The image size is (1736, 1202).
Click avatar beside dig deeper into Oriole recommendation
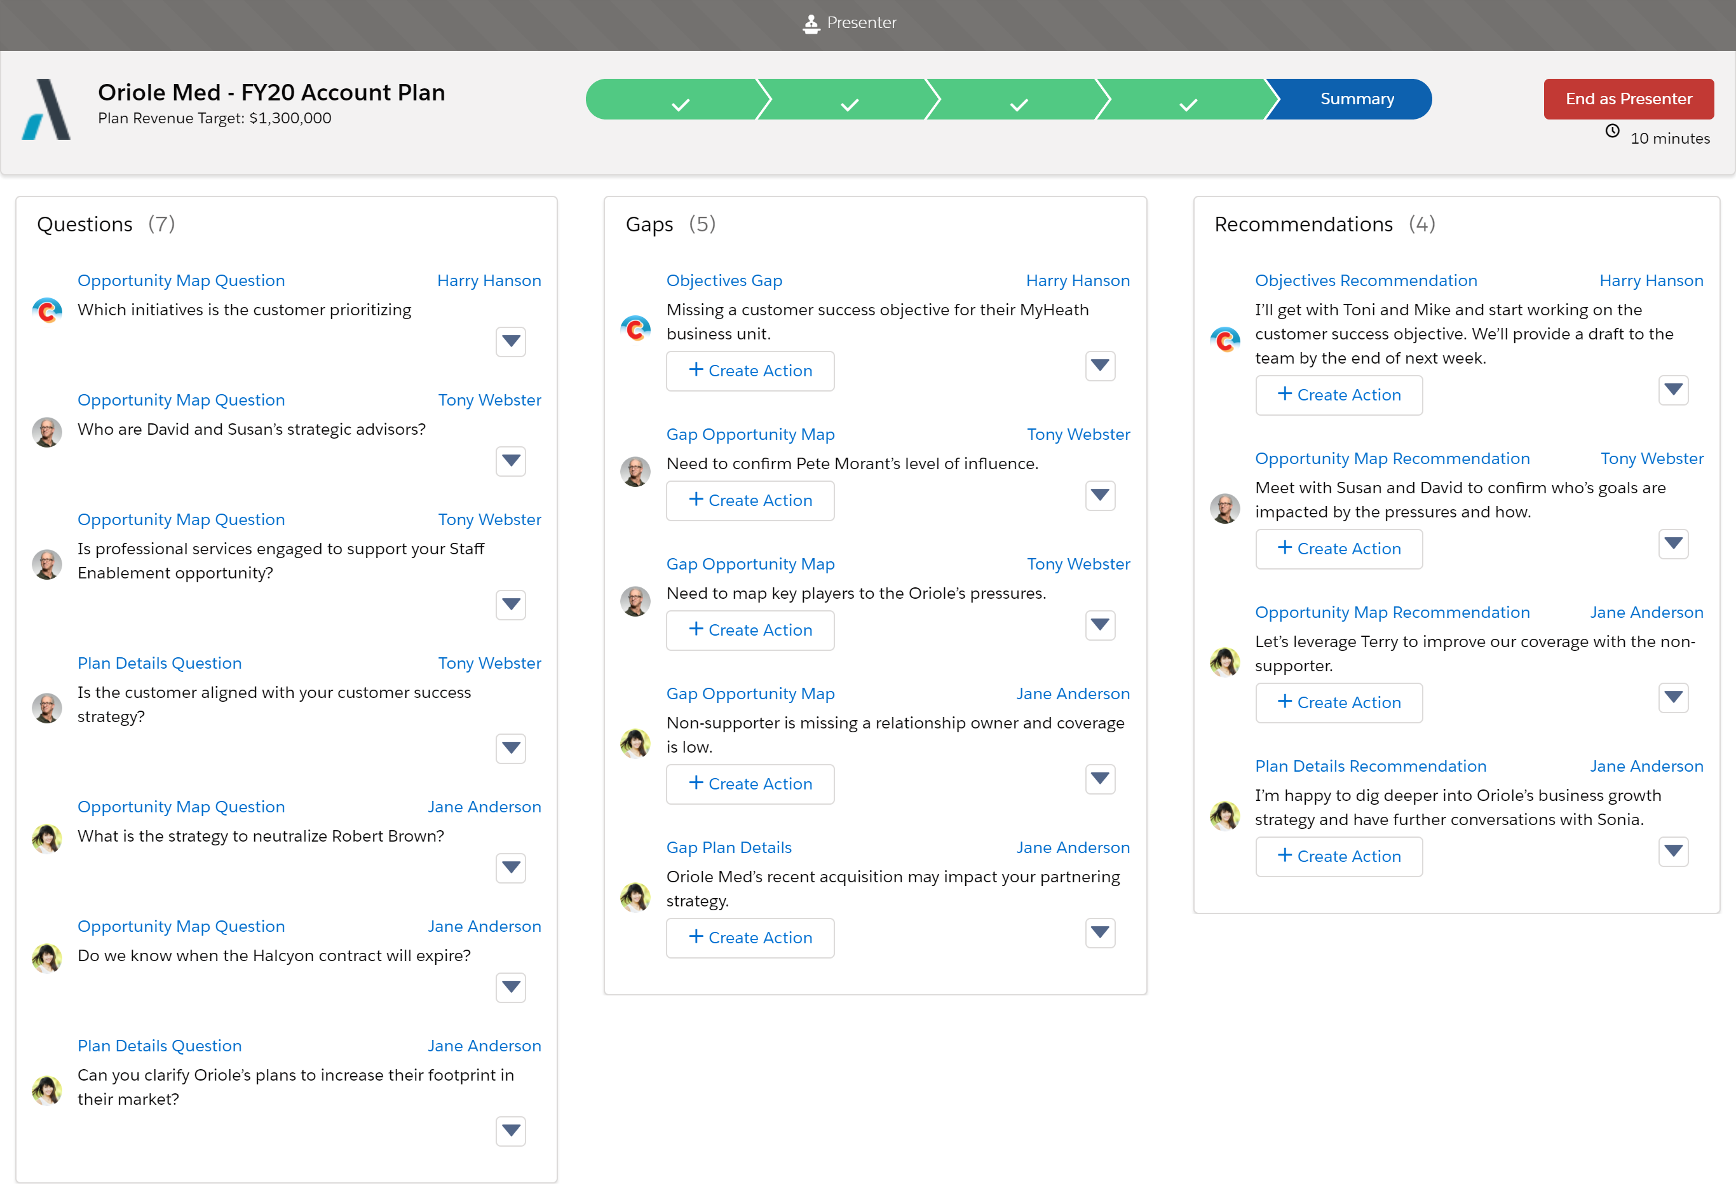(1225, 816)
